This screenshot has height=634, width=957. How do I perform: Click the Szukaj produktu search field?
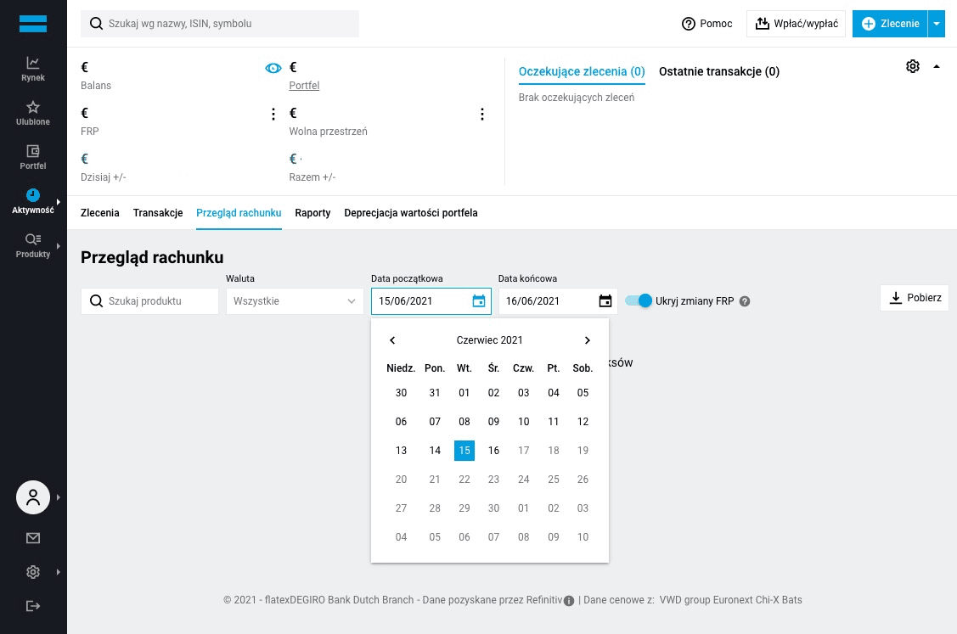coord(150,301)
